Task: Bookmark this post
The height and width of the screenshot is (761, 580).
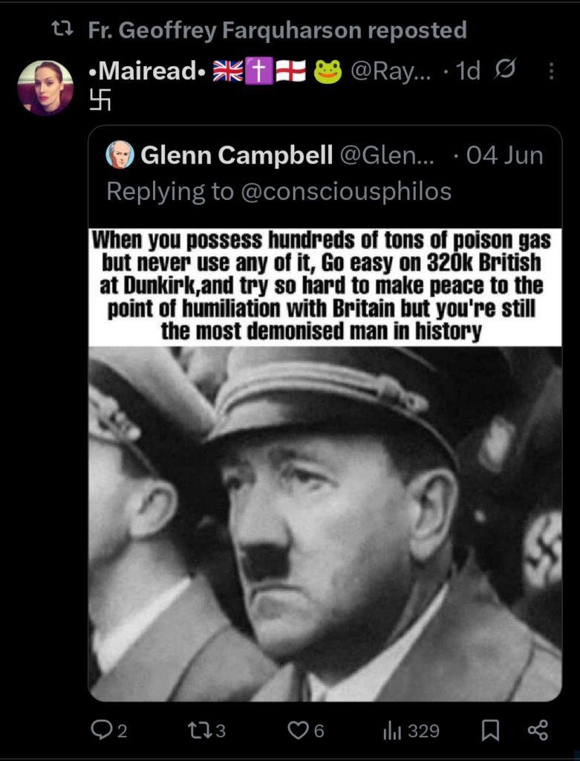Action: coord(490,730)
